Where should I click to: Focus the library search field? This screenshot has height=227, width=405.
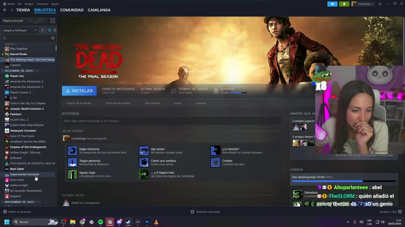(26, 38)
